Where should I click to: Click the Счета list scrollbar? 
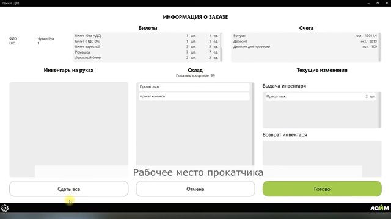coord(379,47)
